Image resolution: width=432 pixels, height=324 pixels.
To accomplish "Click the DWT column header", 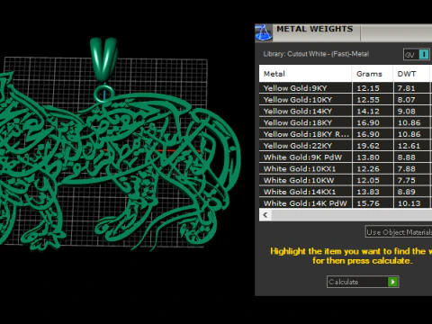I will pos(411,74).
